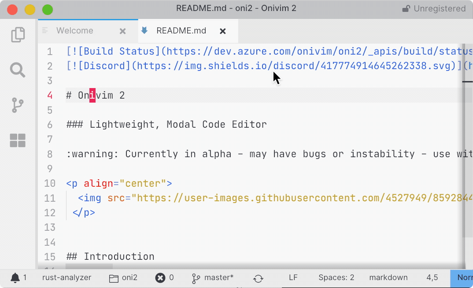Screen dimensions: 473x288
Task: Click the notification bell in the status bar
Action: pyautogui.click(x=14, y=277)
